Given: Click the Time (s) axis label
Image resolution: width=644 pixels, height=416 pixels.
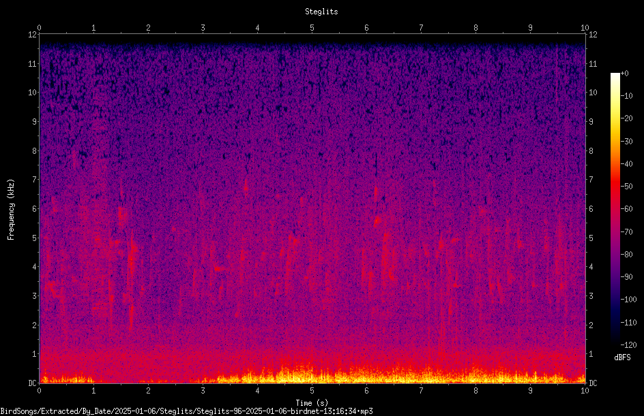Looking at the screenshot, I should pos(312,403).
